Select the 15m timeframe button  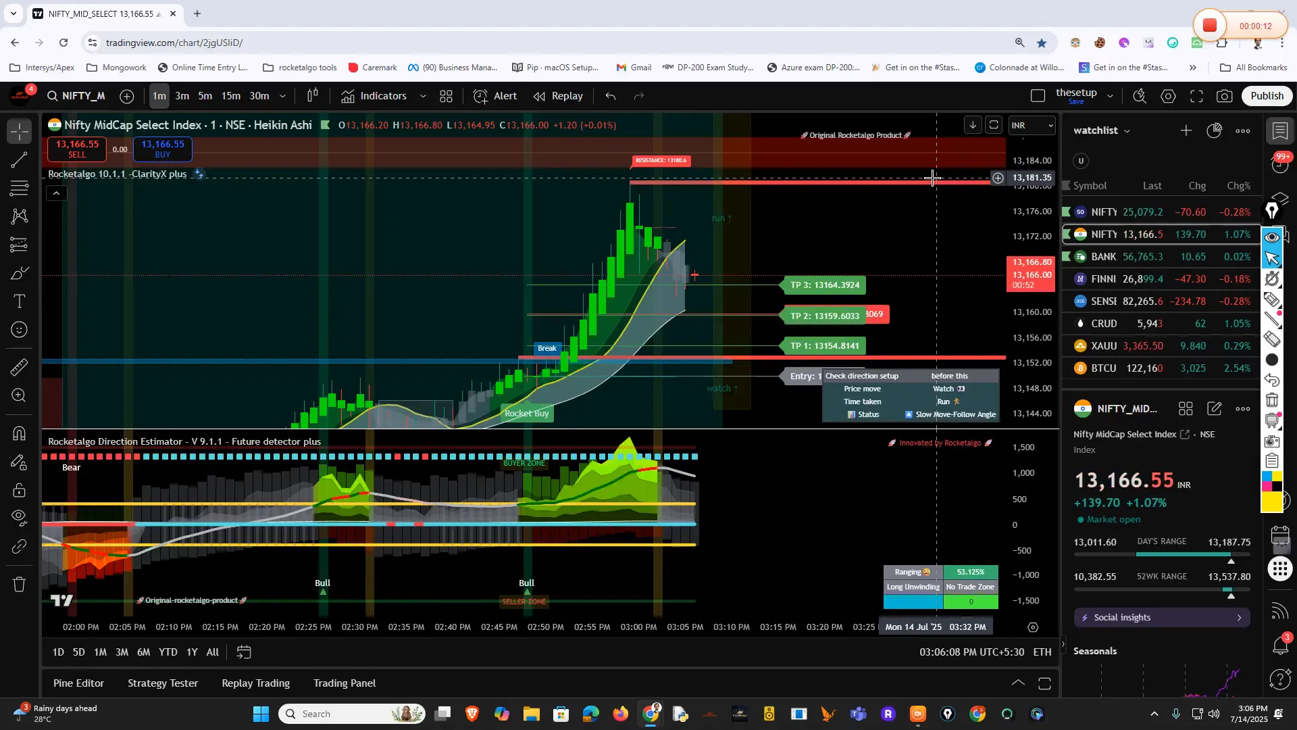[231, 96]
